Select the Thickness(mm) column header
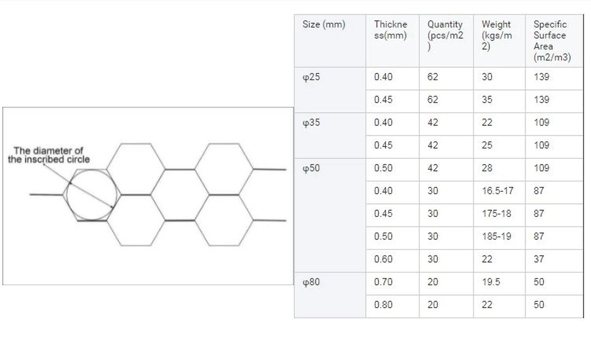 click(391, 30)
